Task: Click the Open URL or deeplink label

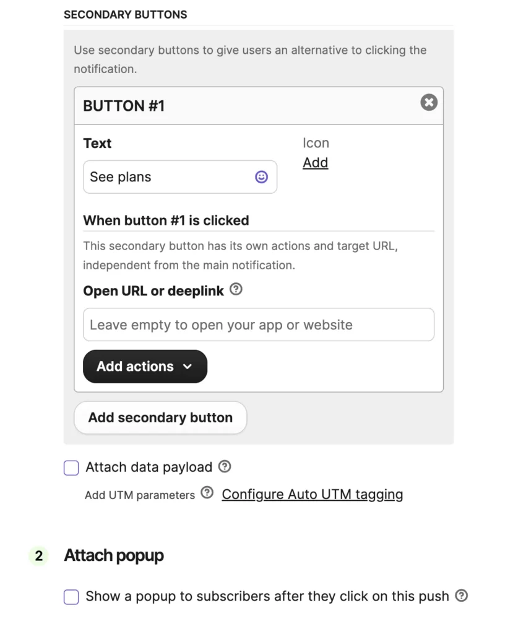Action: [x=153, y=291]
